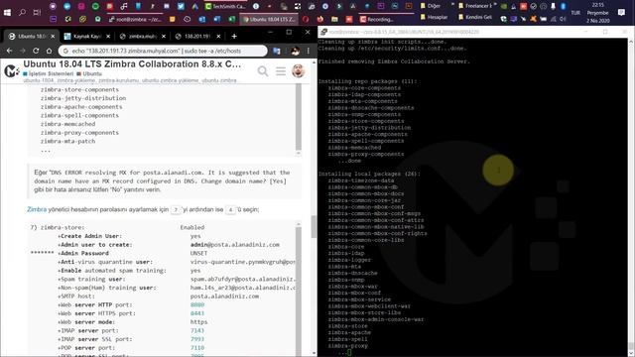635x357 pixels.
Task: Go to Chrome home page
Action: pyautogui.click(x=49, y=51)
